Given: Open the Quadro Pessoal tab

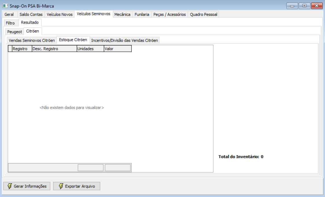Looking at the screenshot, I should (203, 14).
